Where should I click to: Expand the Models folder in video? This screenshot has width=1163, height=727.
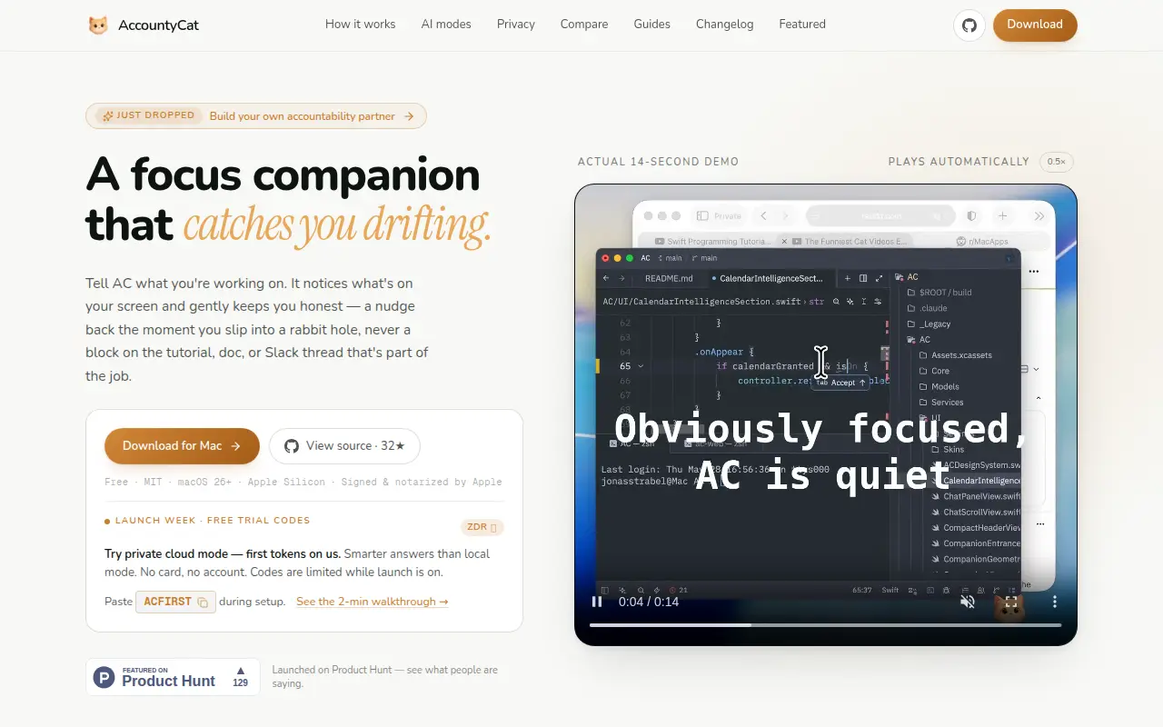pos(939,386)
